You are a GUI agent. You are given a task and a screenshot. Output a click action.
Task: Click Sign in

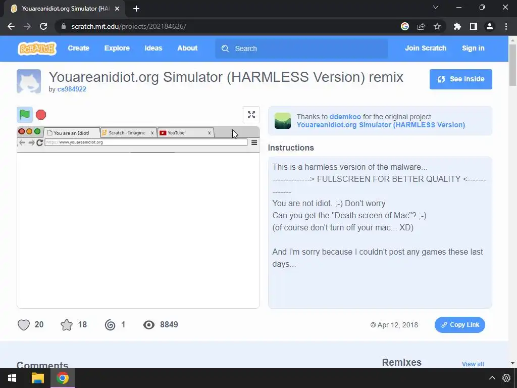[473, 48]
